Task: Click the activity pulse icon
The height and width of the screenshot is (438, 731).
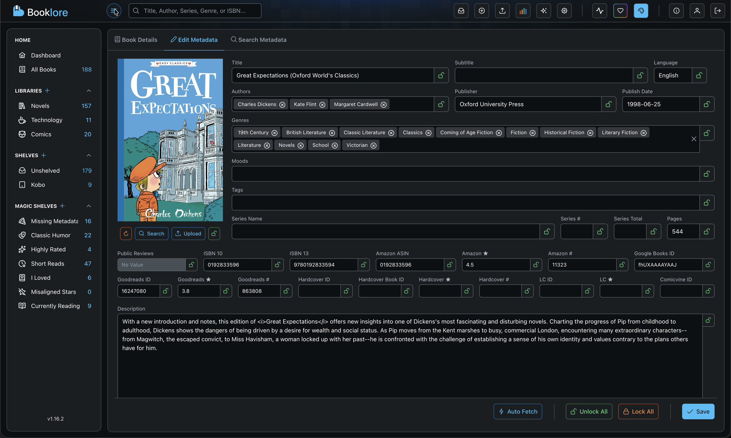Action: tap(600, 11)
